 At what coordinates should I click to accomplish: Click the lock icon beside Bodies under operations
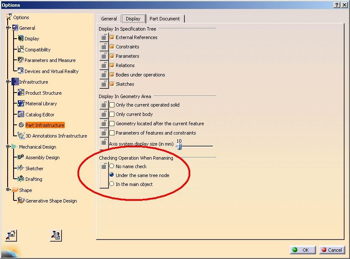pos(104,75)
